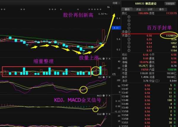Select buy-two price 6.55
Screen dimensions: 178x127
(149, 40)
